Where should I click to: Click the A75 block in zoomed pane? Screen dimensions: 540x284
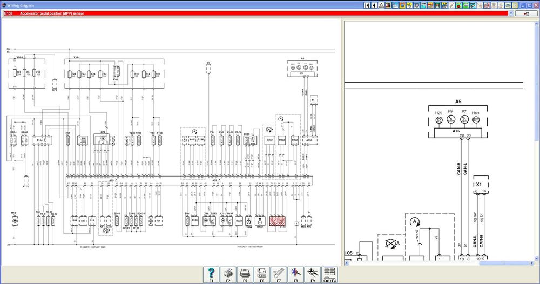coord(458,132)
